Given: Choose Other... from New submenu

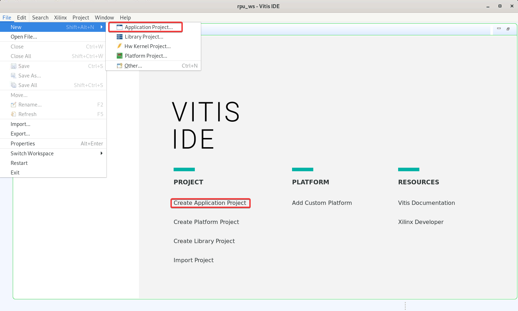Looking at the screenshot, I should [x=153, y=65].
